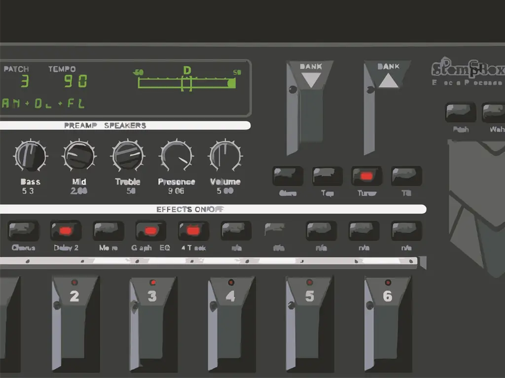Hit the BANK up arrow footswitch
505x378 pixels.
[387, 108]
